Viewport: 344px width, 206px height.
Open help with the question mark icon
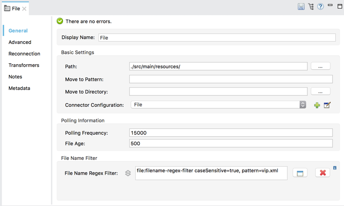[321, 7]
